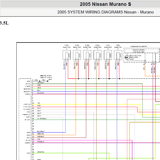The width and height of the screenshot is (160, 160).
Task: Click the 'PHASE LH' pin label
Action: coord(26,115)
